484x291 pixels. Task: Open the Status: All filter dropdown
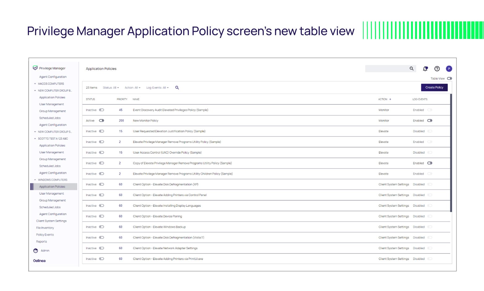tap(110, 88)
